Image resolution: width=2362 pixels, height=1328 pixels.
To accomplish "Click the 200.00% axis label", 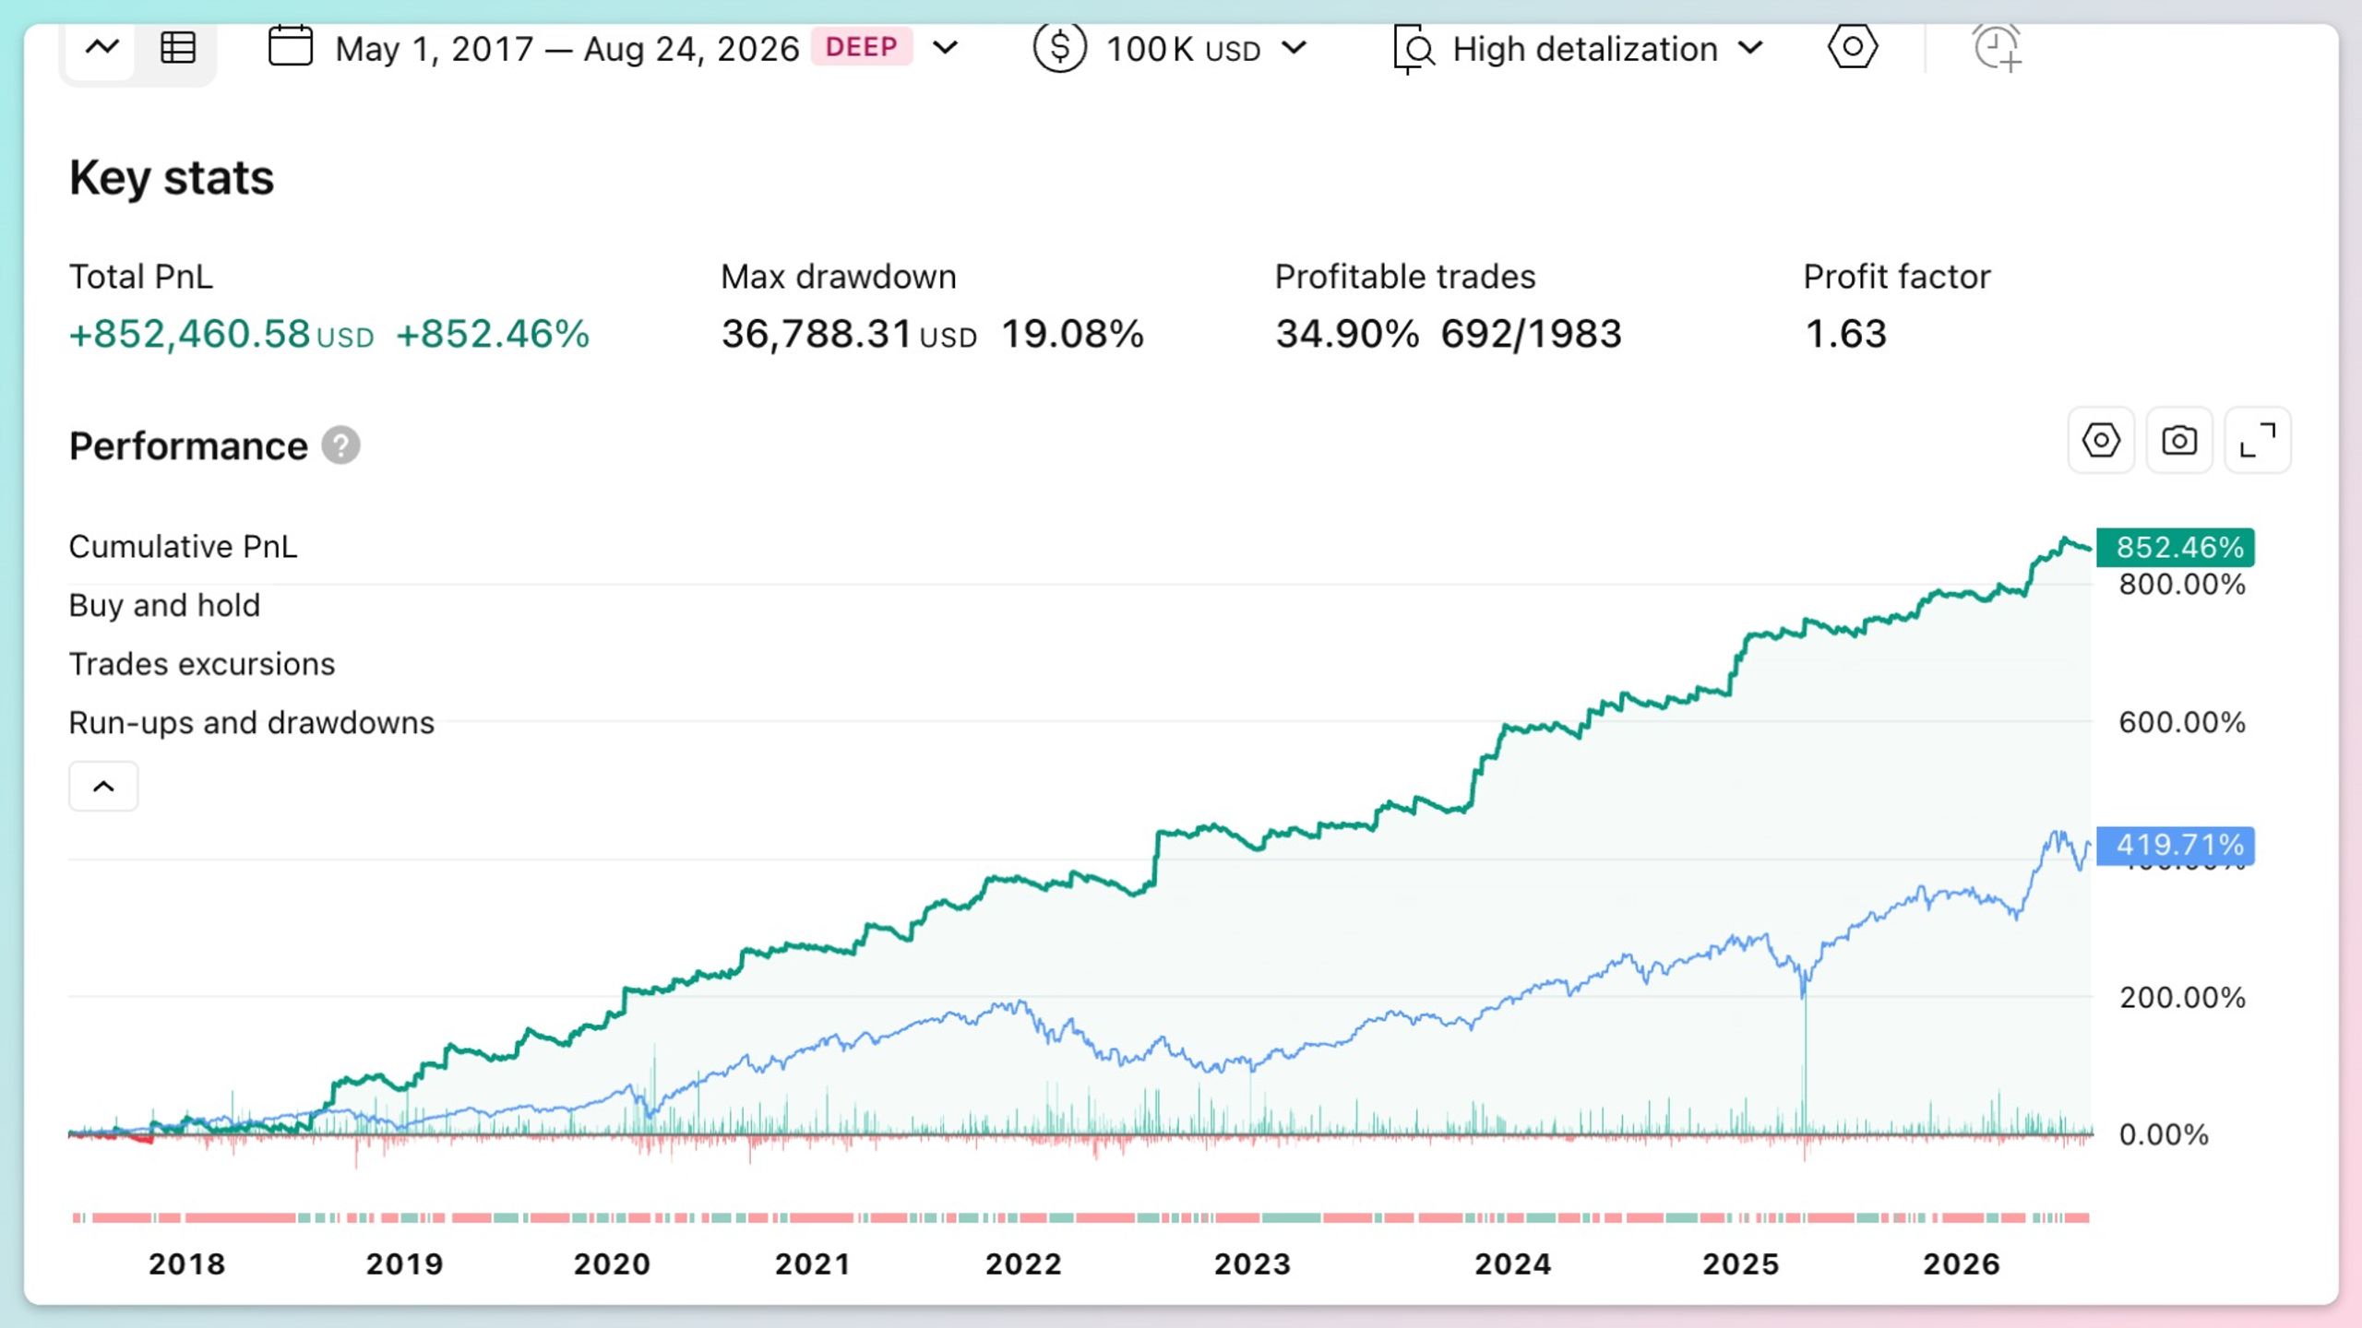I will pos(2181,998).
